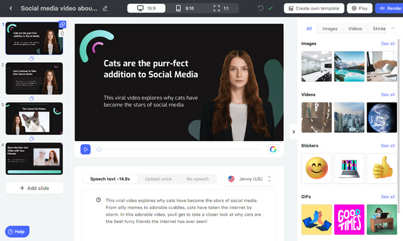Duplicate slide 1 with the copy icon
This screenshot has width=403, height=241.
62,25
